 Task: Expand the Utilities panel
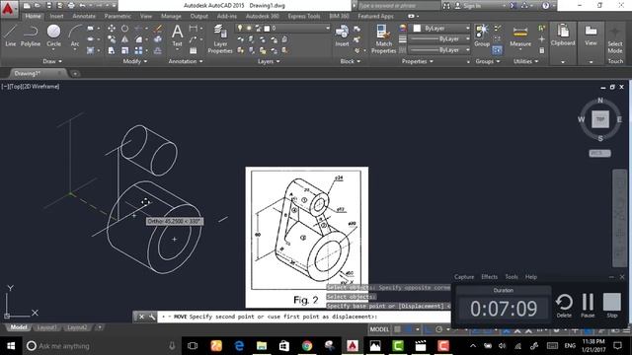coord(525,61)
